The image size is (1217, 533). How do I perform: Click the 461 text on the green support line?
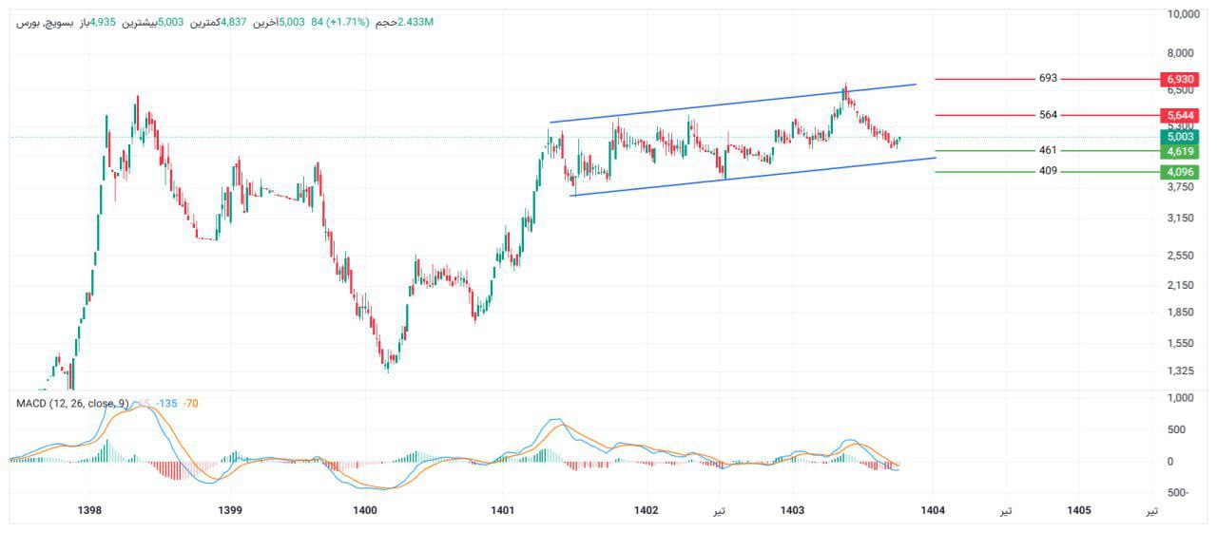[x=1048, y=150]
